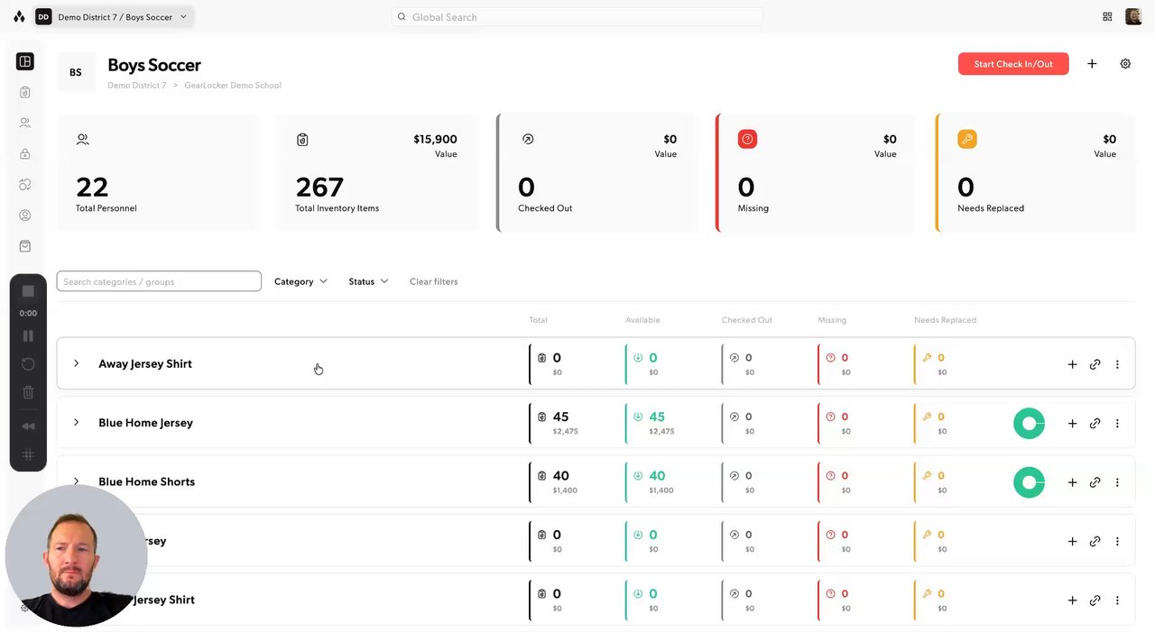Copy link icon for Away Jersey Shirt
1155x632 pixels.
[x=1095, y=364]
